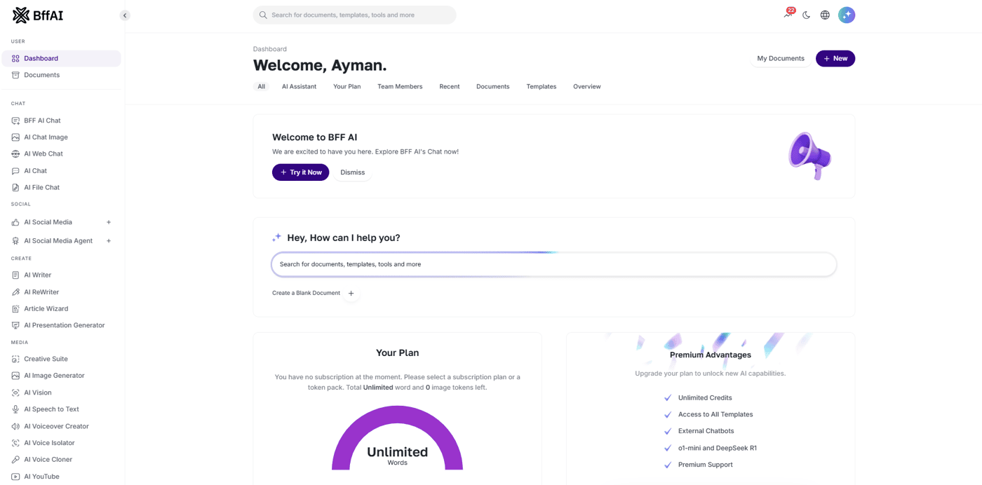982x485 pixels.
Task: Collapse the sidebar with the chevron button
Action: (125, 15)
